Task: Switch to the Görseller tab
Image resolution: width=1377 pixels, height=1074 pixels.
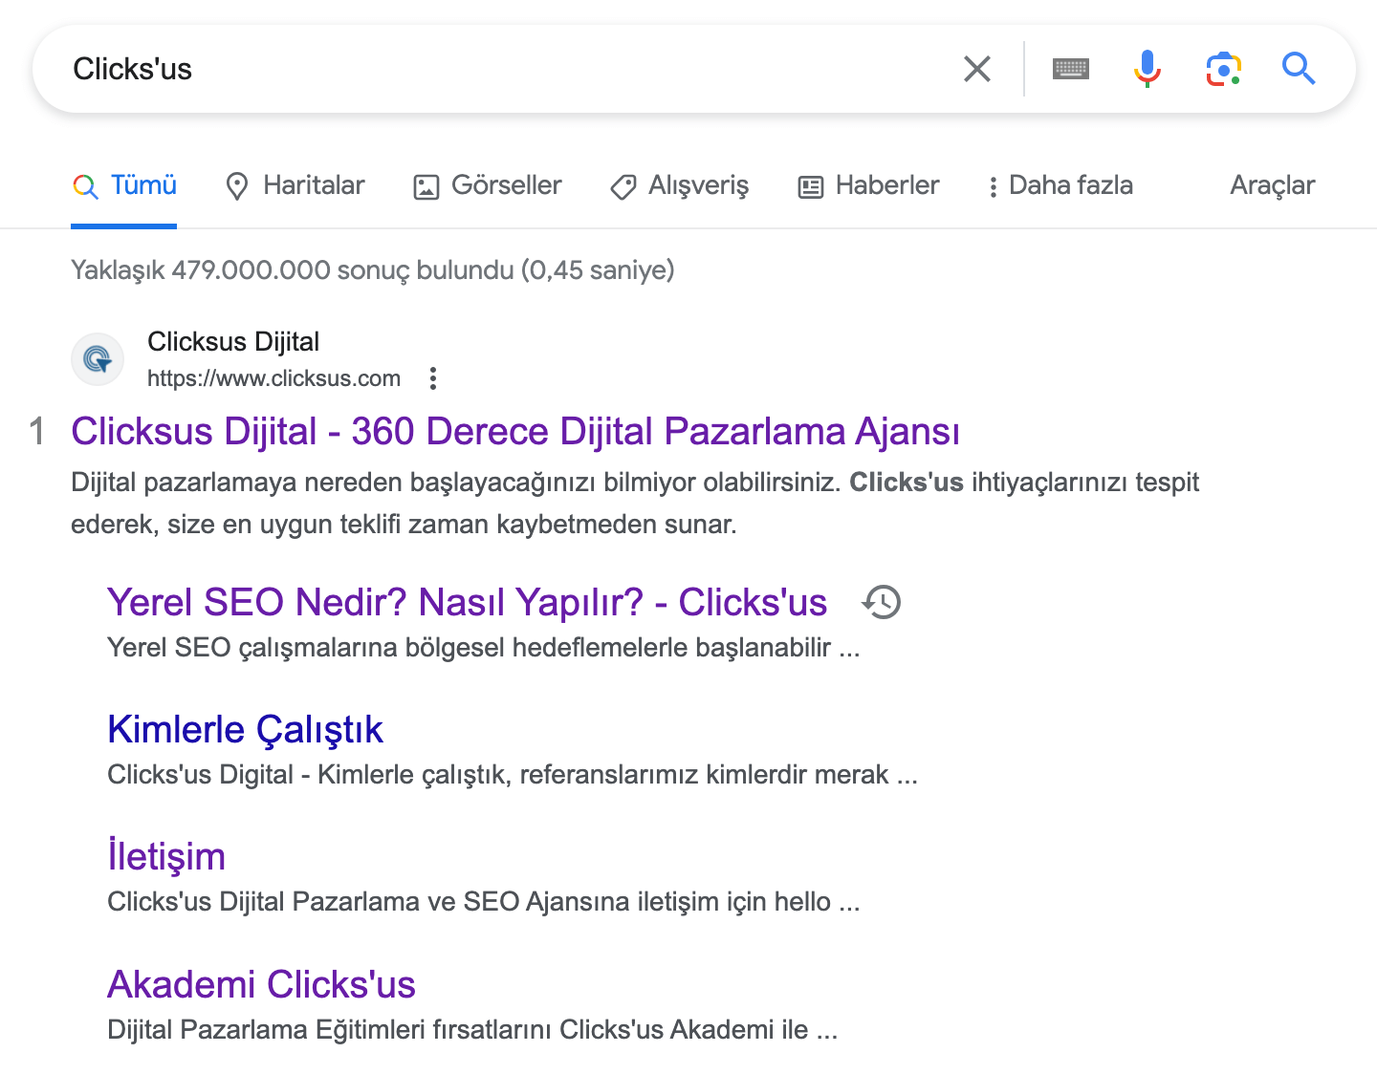Action: click(488, 185)
